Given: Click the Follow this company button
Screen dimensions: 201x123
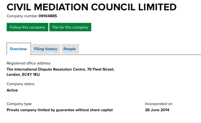Looking at the screenshot, I should coord(27,27).
